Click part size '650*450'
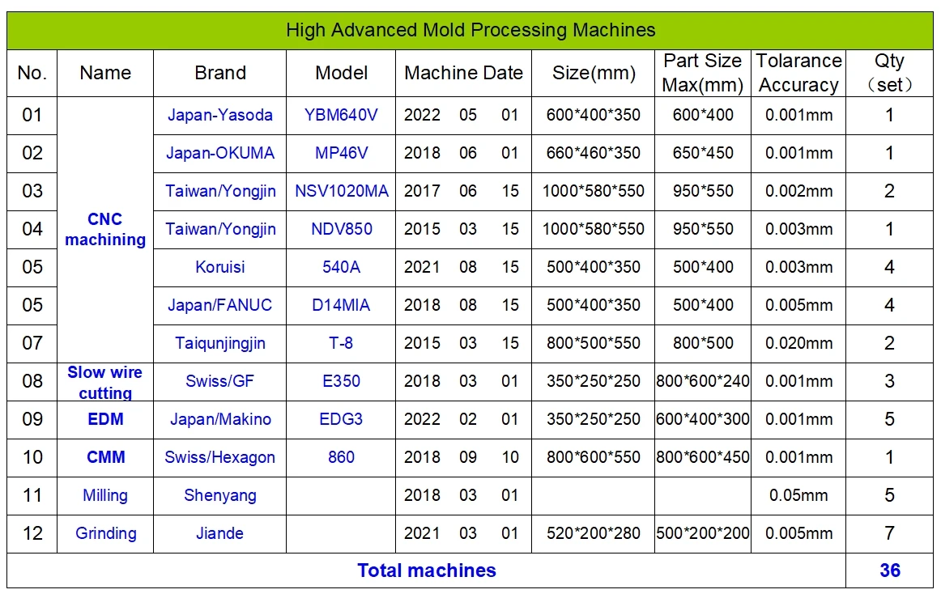The image size is (941, 598). (x=703, y=154)
